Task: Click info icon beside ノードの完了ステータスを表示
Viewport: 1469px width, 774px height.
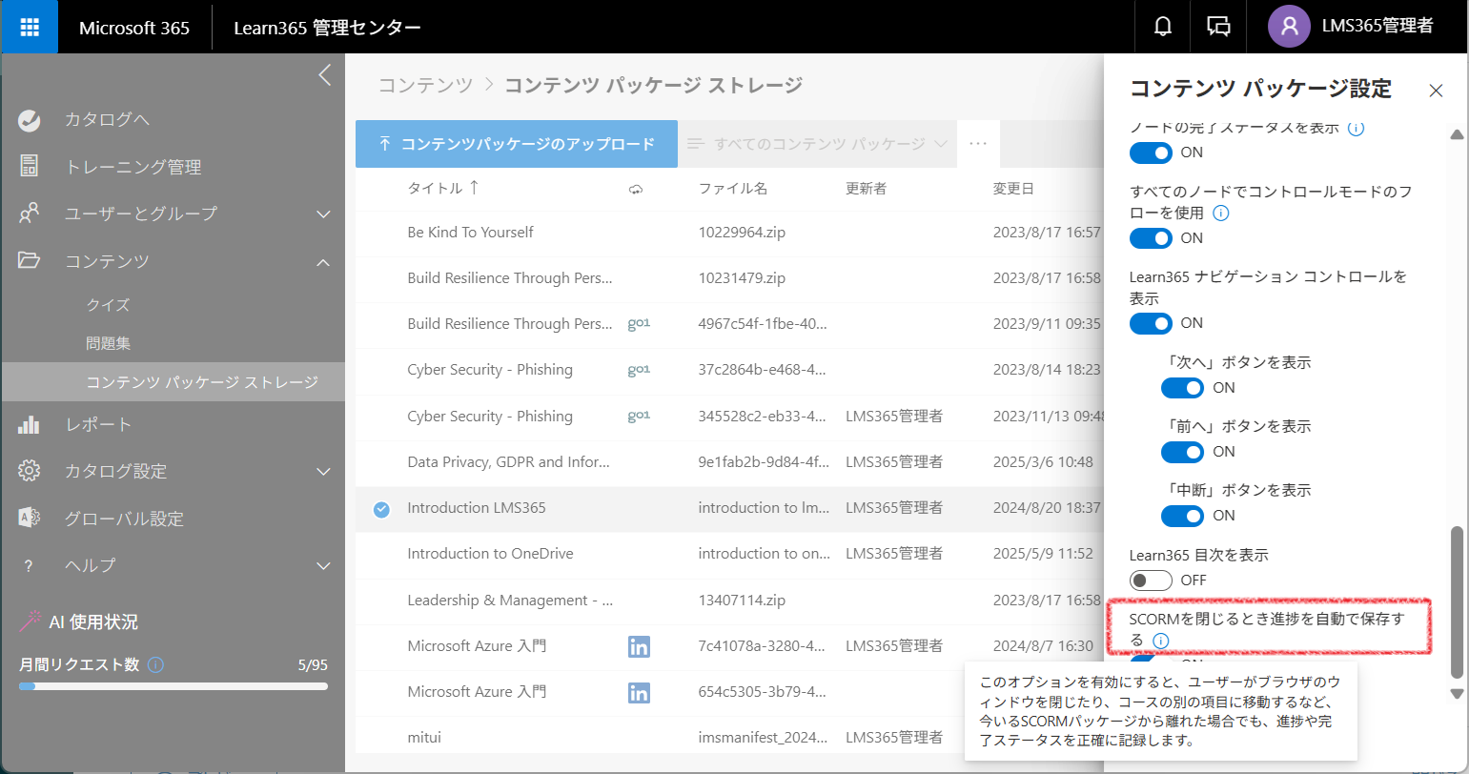Action: [x=1356, y=128]
